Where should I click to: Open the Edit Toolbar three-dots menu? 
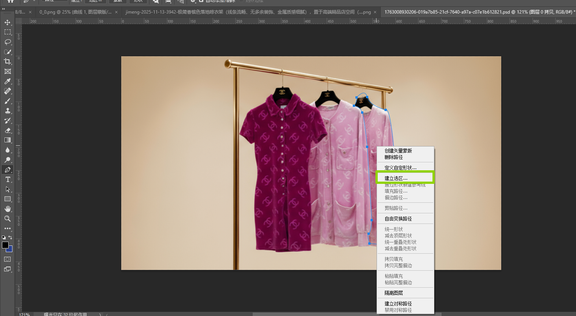pyautogui.click(x=8, y=228)
